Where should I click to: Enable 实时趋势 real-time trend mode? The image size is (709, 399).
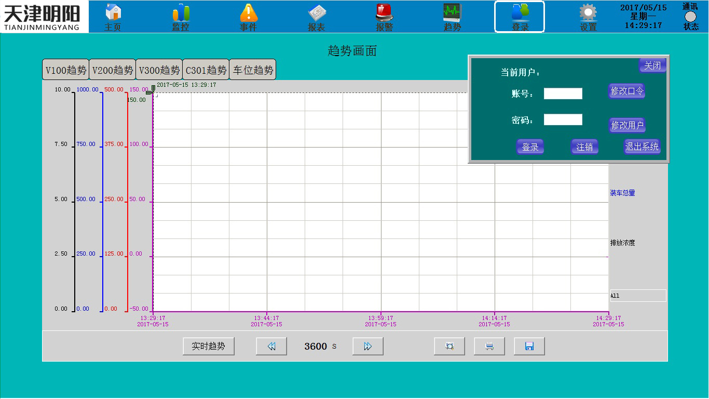(208, 345)
